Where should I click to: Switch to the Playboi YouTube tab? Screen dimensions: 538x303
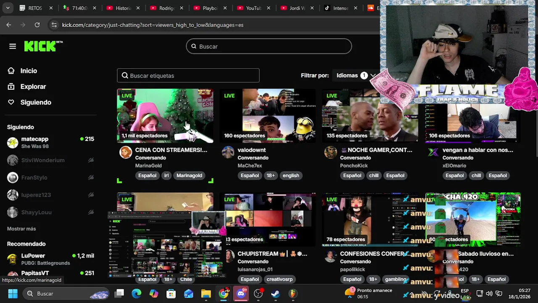pos(209,8)
